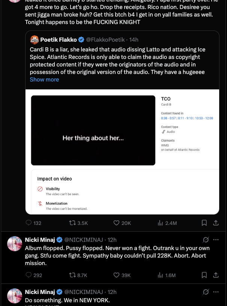Screen dimensions: 227x306
Task: Share the post with 2.4M views
Action: (216, 223)
